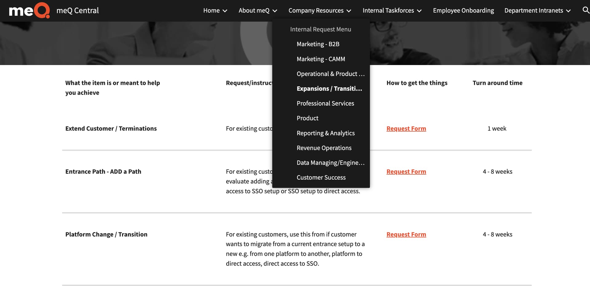This screenshot has height=286, width=590.
Task: Click the 'How to get the things' header
Action: tap(417, 83)
